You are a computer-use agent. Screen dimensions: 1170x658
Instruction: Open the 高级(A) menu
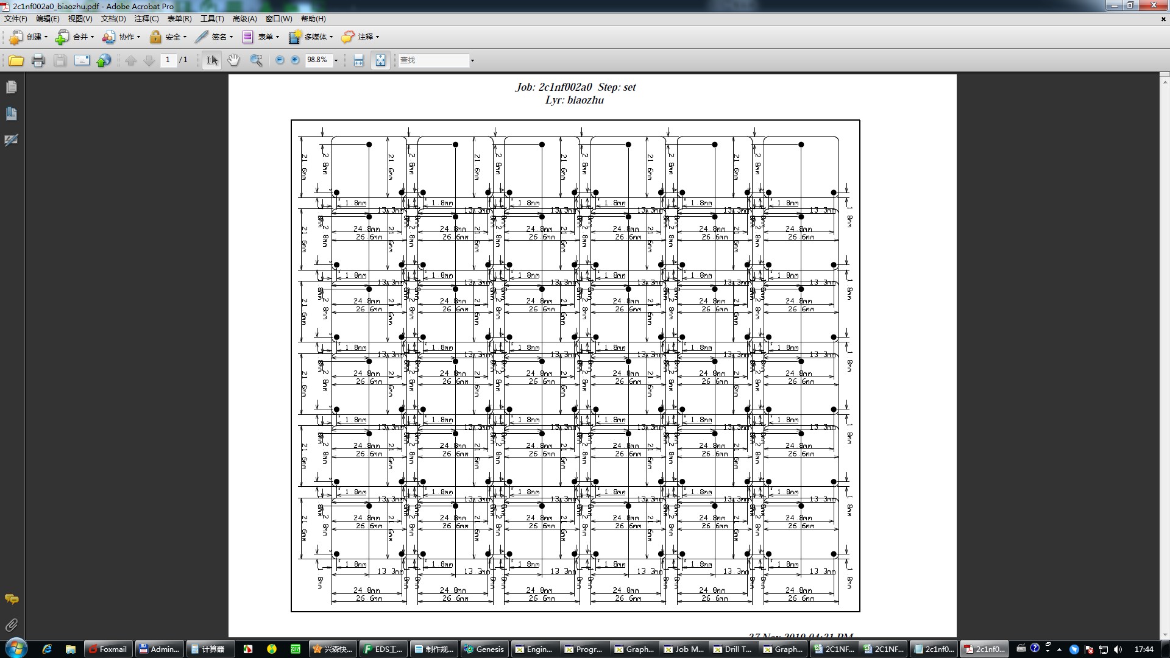(244, 19)
